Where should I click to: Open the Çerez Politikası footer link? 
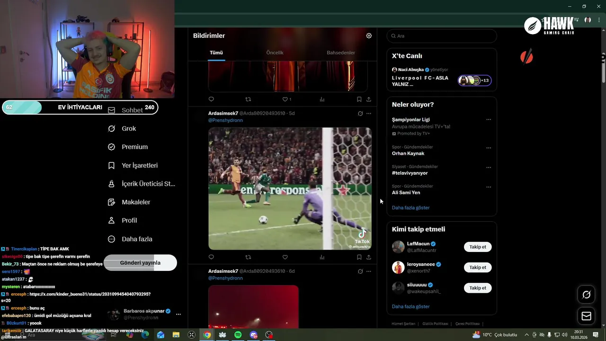(x=468, y=323)
